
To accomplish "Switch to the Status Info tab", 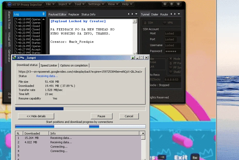I will (x=88, y=14).
